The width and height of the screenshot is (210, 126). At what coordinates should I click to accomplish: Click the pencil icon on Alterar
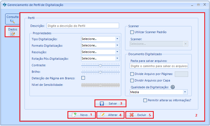point(102,115)
